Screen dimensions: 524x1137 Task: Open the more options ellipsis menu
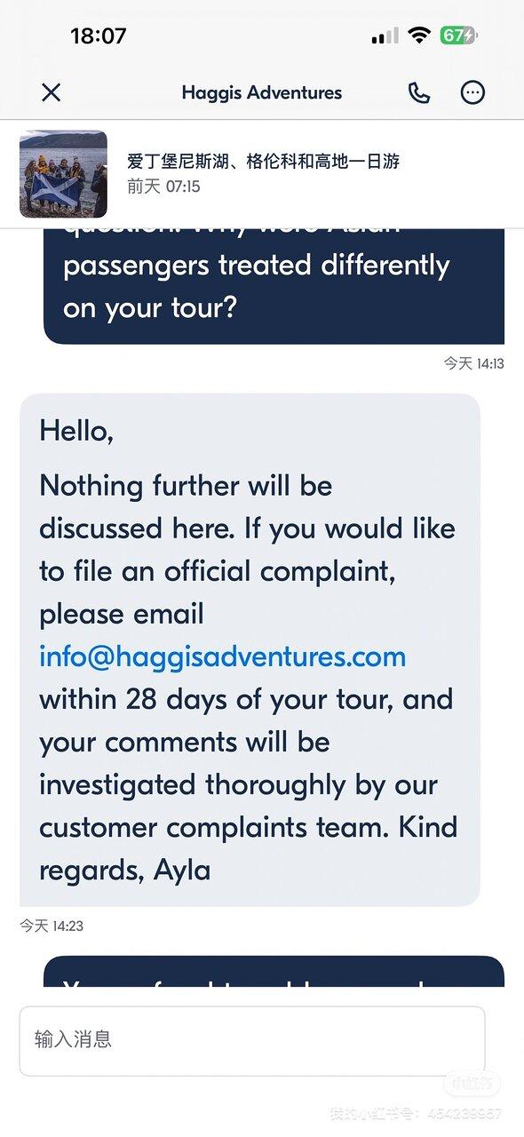tap(472, 92)
